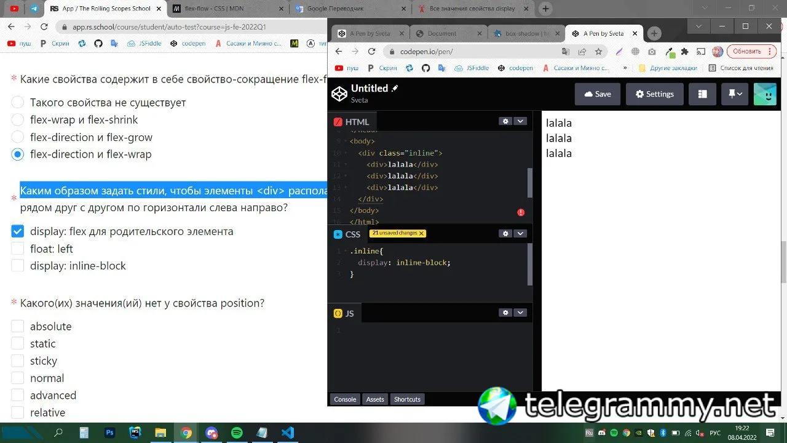Screen dimensions: 787x443
Task: Open the Chrome extensions puzzle icon
Action: click(x=684, y=52)
